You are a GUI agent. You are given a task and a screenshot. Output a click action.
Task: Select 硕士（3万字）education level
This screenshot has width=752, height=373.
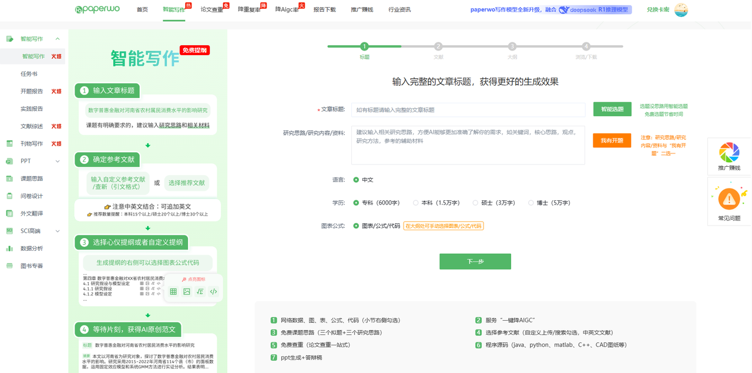[x=475, y=203]
